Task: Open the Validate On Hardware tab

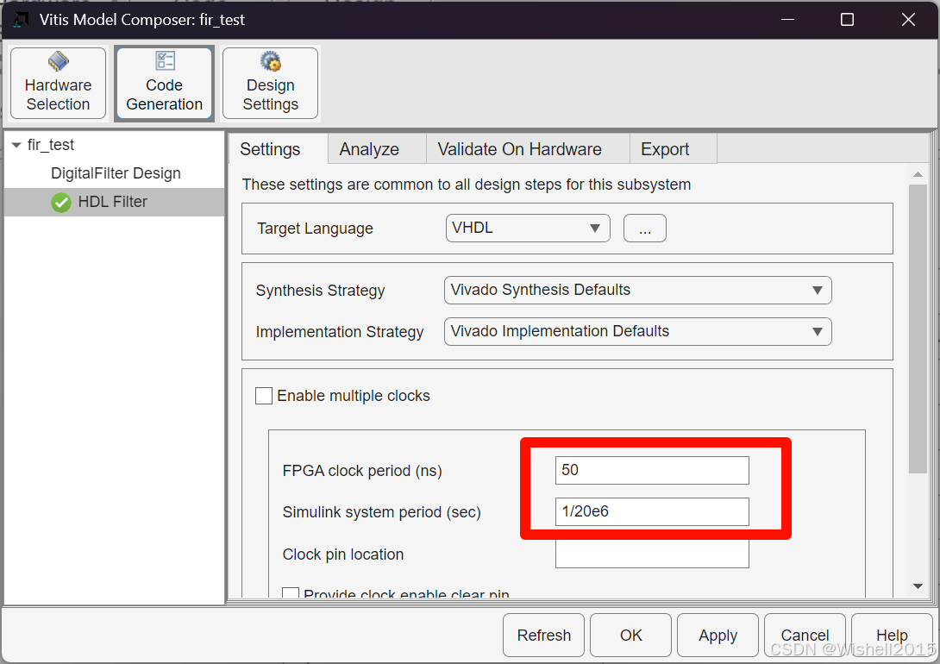Action: (528, 148)
